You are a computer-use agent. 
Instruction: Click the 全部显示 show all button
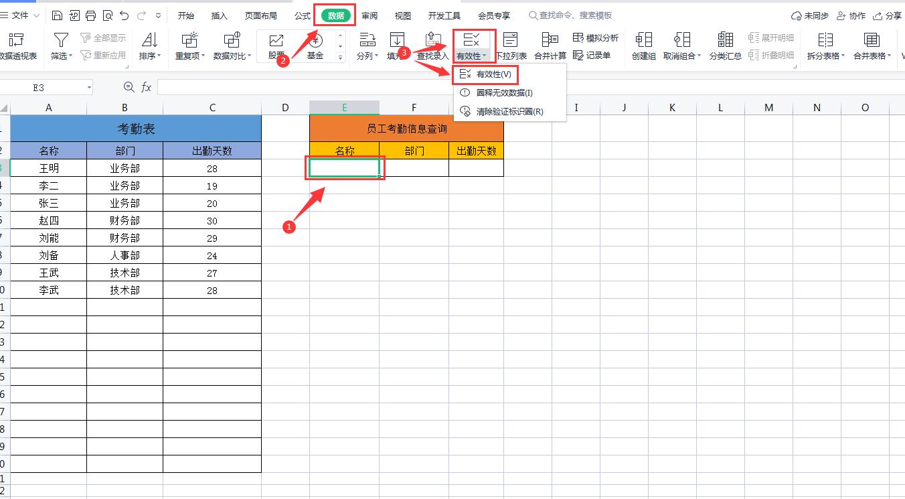click(103, 38)
